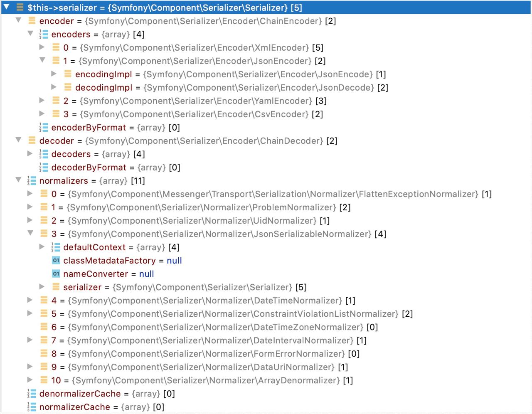Expand the defaultContext array node

click(42, 246)
